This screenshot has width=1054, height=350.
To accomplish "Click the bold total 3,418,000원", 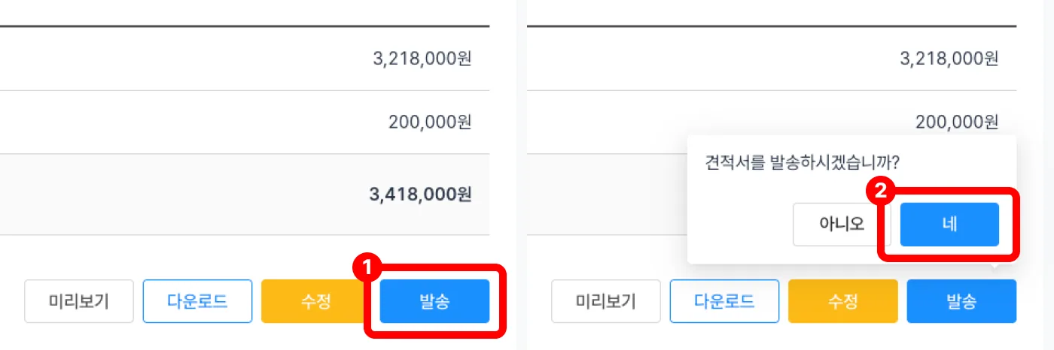I will (420, 195).
